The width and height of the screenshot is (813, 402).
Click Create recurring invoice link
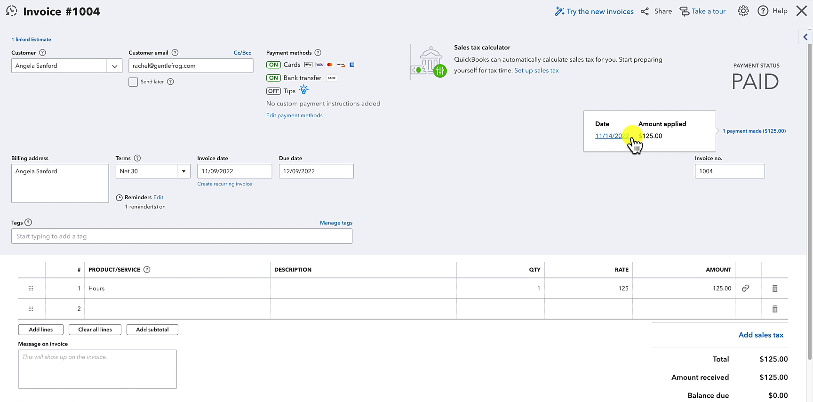[x=224, y=184]
